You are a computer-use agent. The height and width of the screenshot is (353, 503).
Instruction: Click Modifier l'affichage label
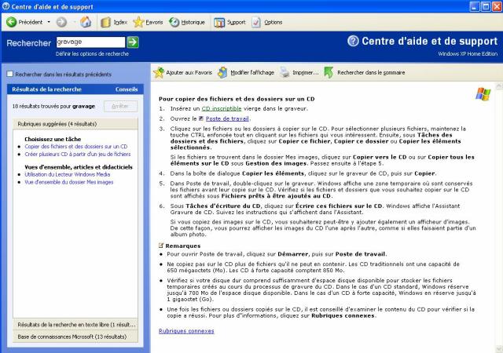(x=252, y=73)
